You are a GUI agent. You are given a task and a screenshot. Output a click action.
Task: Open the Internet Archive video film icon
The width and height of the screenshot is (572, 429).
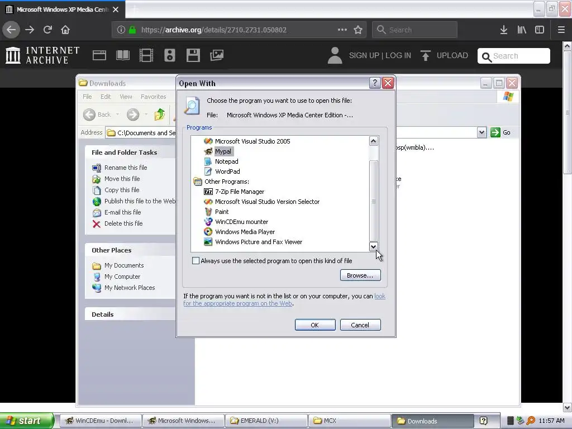click(x=146, y=55)
